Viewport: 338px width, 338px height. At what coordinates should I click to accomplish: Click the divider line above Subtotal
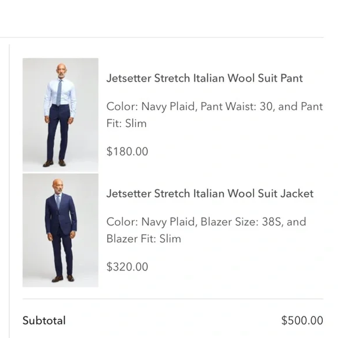pyautogui.click(x=173, y=299)
